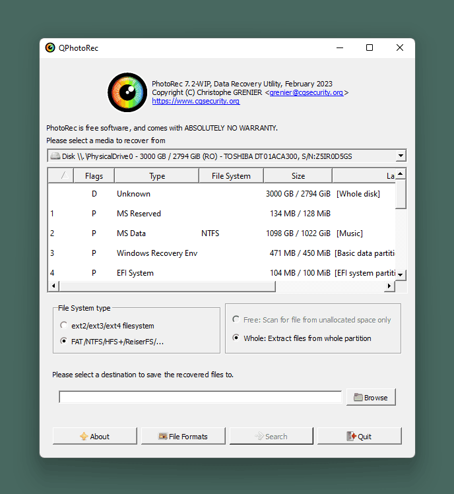Click the star icon on About button
This screenshot has height=494, width=454.
(x=84, y=436)
